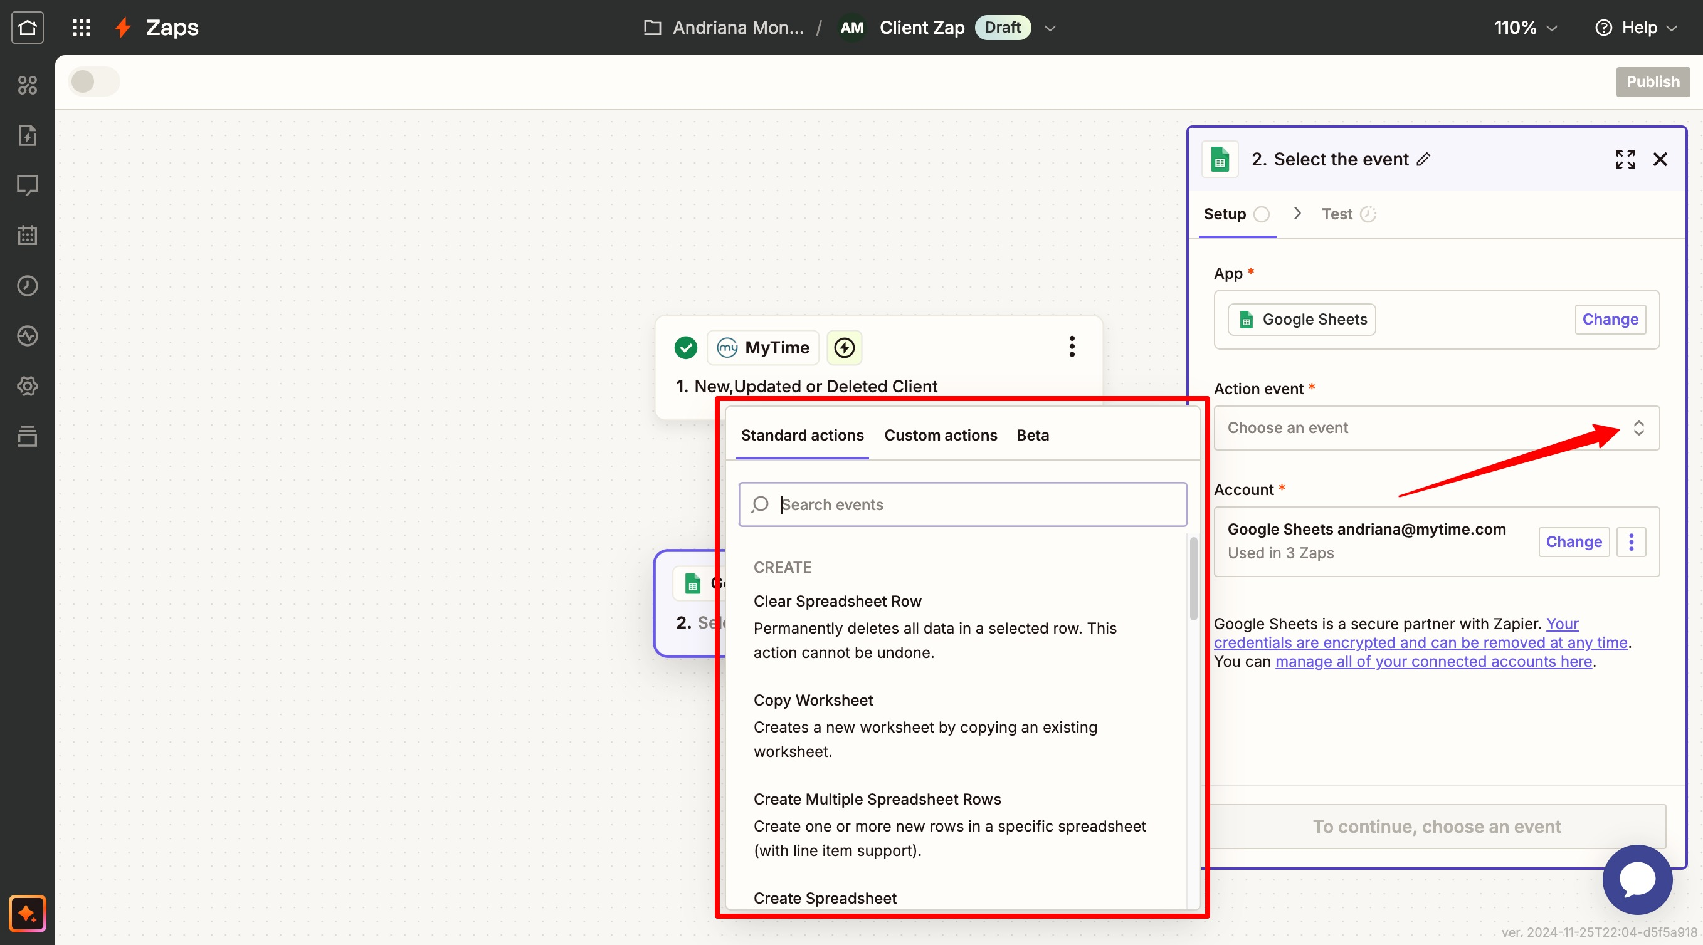Expand the Client Zap Draft chevron
The image size is (1703, 945).
(x=1050, y=28)
